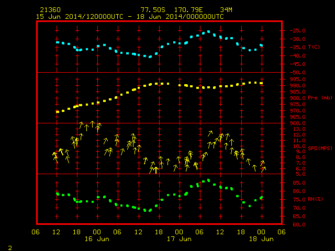The height and width of the screenshot is (251, 335).
Task: Click the first yellow pressure data point
Action: [x=58, y=111]
